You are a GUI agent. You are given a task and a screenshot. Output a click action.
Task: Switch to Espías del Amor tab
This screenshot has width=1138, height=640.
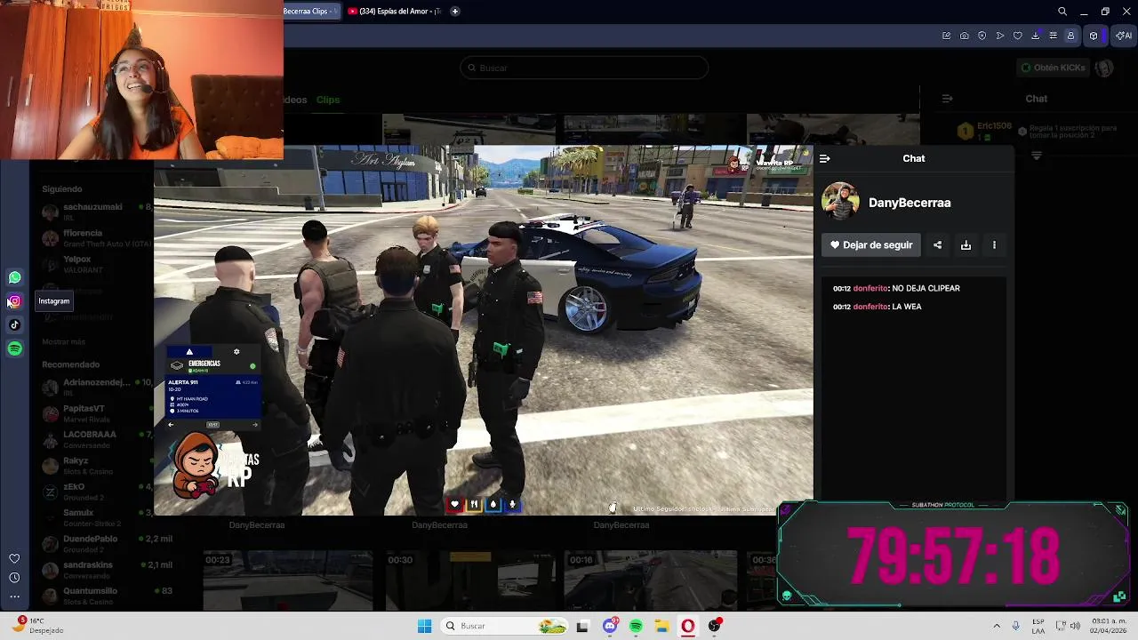pyautogui.click(x=394, y=12)
